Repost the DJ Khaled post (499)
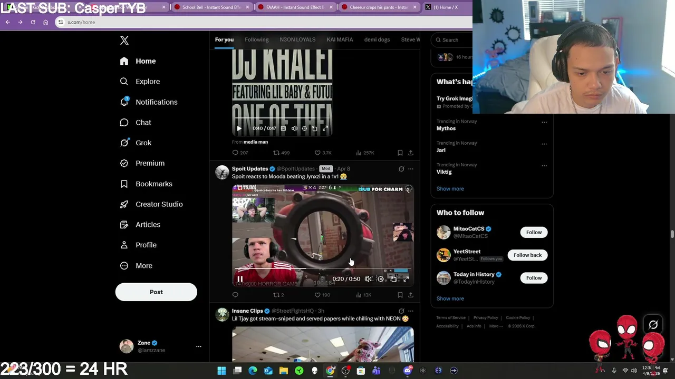Screen dimensions: 675x379 coord(281,153)
